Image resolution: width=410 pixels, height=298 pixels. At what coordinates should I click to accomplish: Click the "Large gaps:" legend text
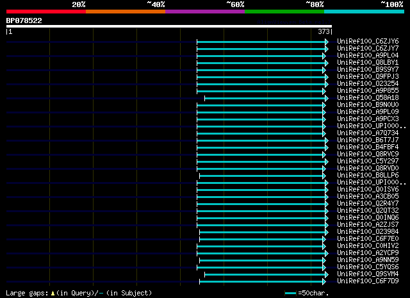point(27,294)
